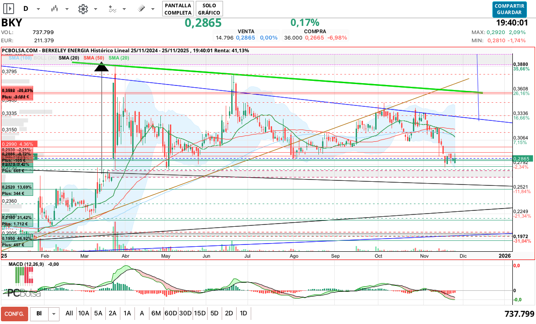
Task: Click the BI selector box
Action: 40,314
